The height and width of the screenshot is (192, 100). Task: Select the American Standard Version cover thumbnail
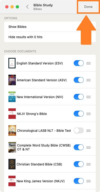coord(12,80)
